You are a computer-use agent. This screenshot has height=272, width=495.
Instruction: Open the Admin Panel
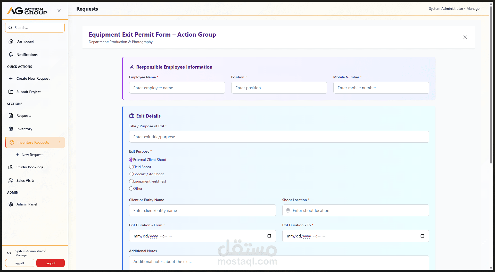tap(35, 204)
